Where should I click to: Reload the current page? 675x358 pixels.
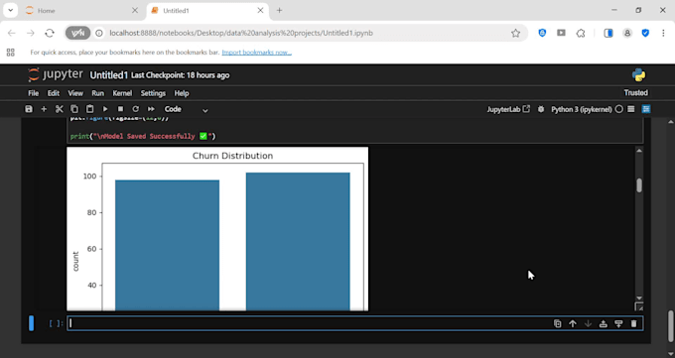pyautogui.click(x=50, y=33)
